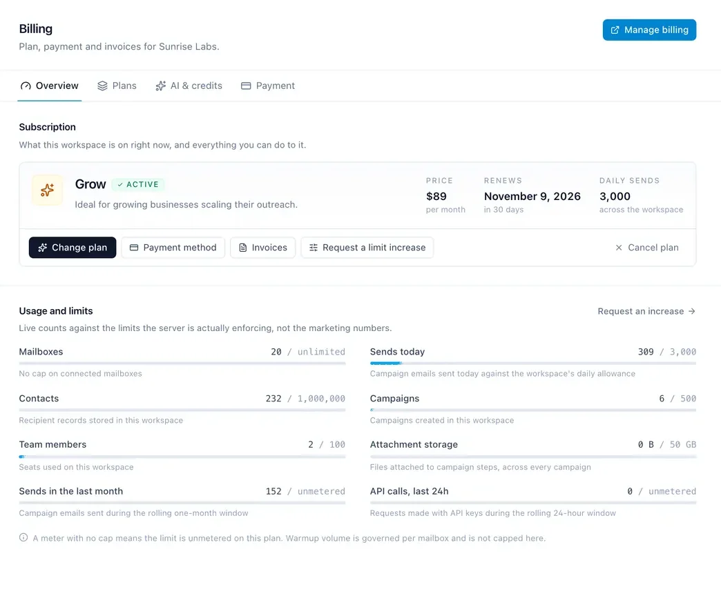Click the X icon beside Cancel plan
Image resolution: width=721 pixels, height=607 pixels.
pyautogui.click(x=619, y=248)
